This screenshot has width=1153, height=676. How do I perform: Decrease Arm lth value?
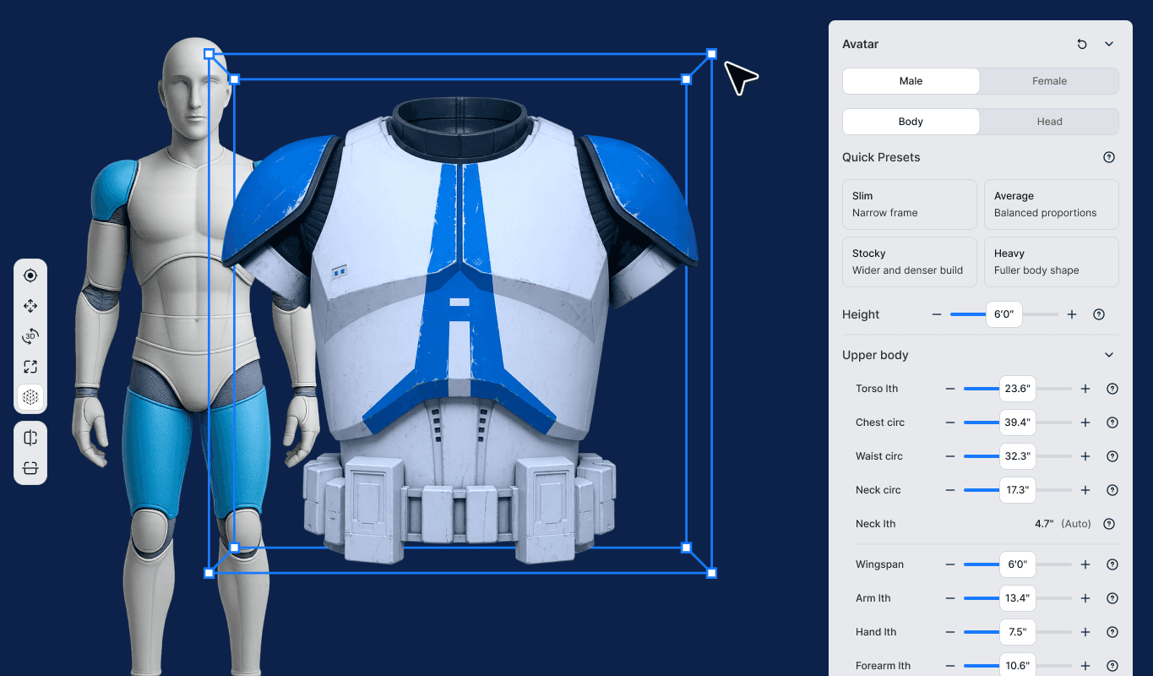click(x=950, y=598)
